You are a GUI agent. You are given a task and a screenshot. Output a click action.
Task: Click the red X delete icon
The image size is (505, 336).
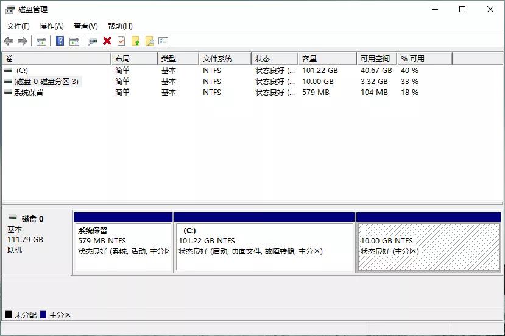(107, 41)
